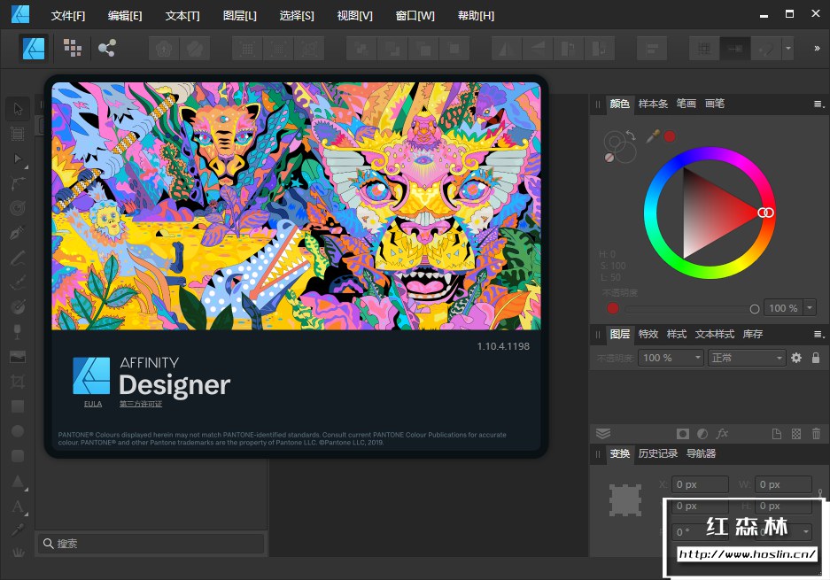Screen dimensions: 830x580
Task: Open Colour opacity percentage dropdown
Action: pyautogui.click(x=810, y=307)
